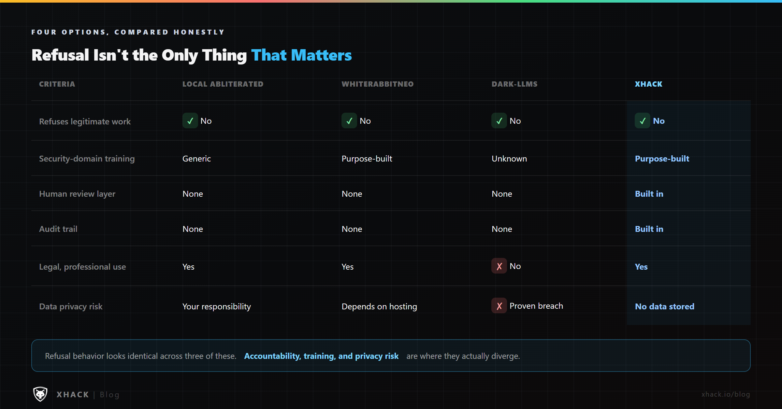
Task: Select the LOCAL ABLITERATED column header
Action: click(223, 84)
